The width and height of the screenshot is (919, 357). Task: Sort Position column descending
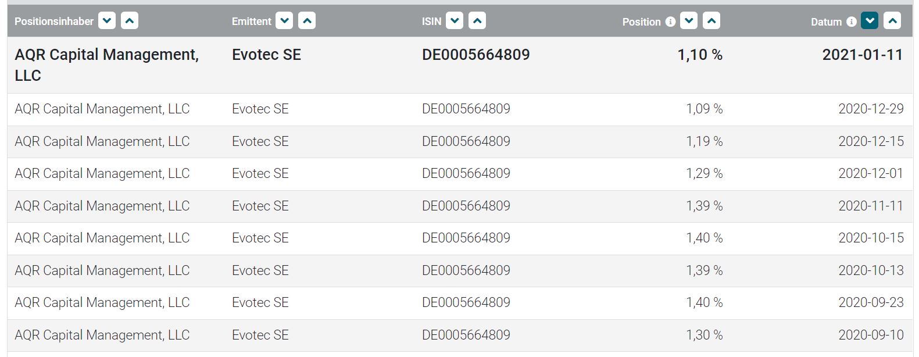tap(689, 21)
